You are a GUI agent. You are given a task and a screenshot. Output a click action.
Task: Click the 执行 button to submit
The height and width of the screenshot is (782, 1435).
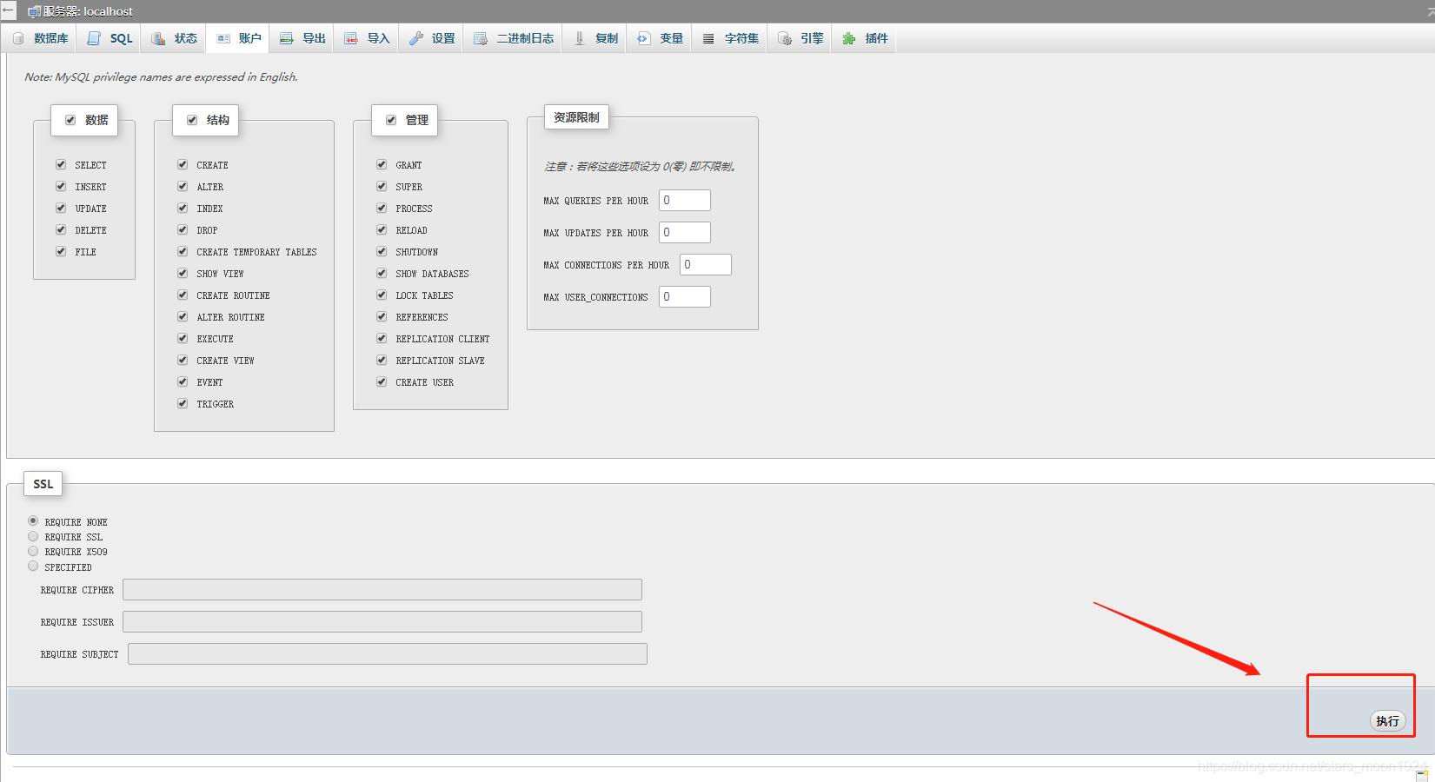click(1388, 721)
